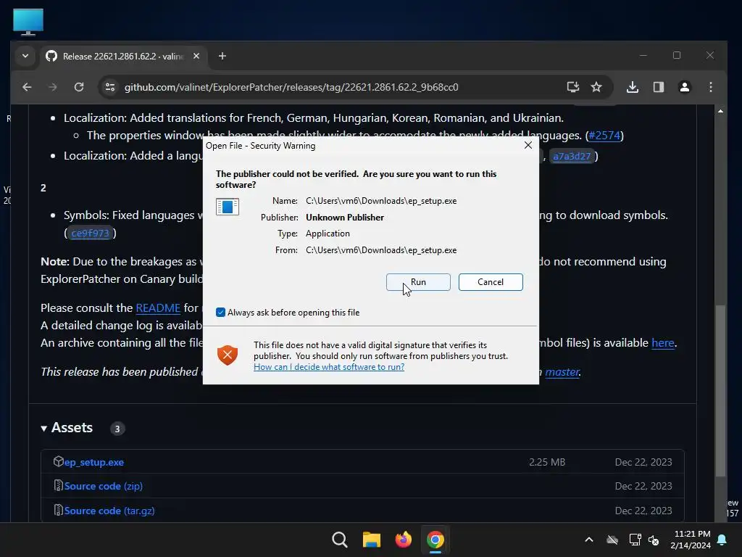The image size is (742, 557).
Task: Open the master branch link
Action: pos(562,372)
